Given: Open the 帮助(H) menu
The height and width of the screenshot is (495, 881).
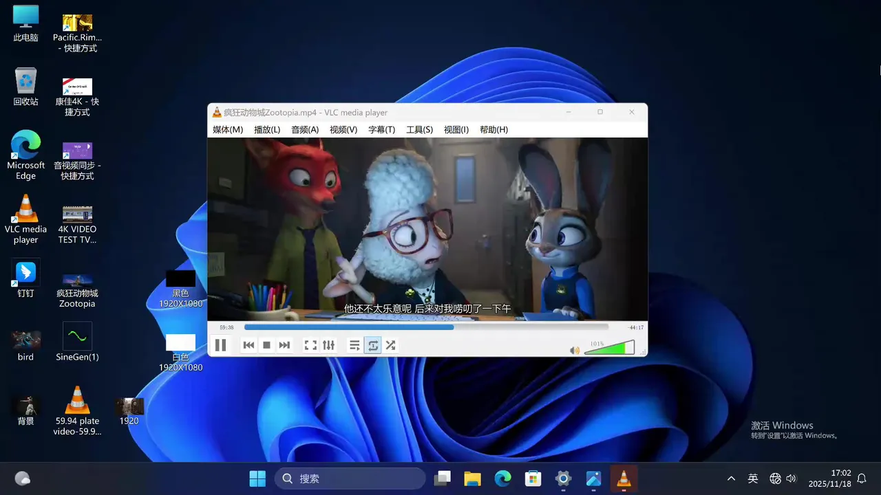Looking at the screenshot, I should [x=493, y=129].
